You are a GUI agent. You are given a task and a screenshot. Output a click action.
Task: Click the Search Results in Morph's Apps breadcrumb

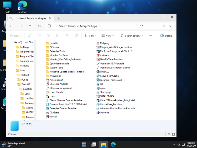[78, 26]
